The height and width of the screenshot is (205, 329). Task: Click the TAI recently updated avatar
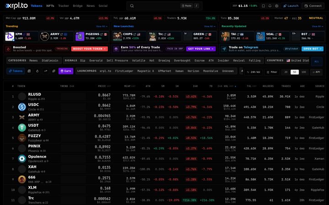point(225,36)
